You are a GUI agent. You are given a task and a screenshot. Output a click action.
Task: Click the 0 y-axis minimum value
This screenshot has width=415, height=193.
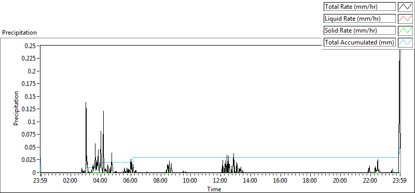[34, 173]
